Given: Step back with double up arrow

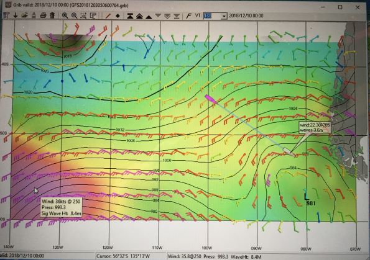Looking at the screenshot, I should point(139,16).
